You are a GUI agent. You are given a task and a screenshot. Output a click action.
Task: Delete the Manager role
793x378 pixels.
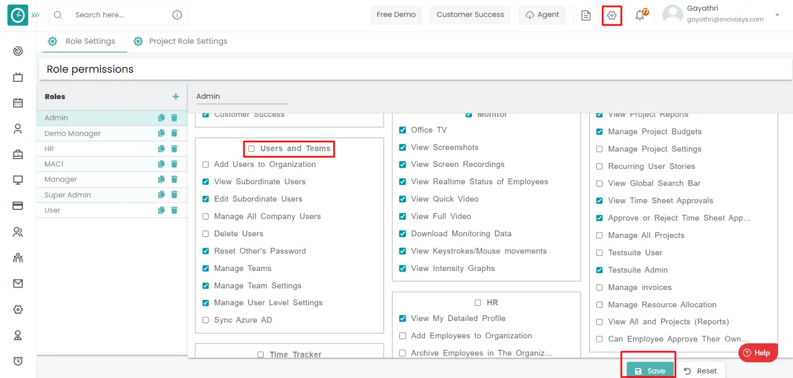click(x=174, y=179)
